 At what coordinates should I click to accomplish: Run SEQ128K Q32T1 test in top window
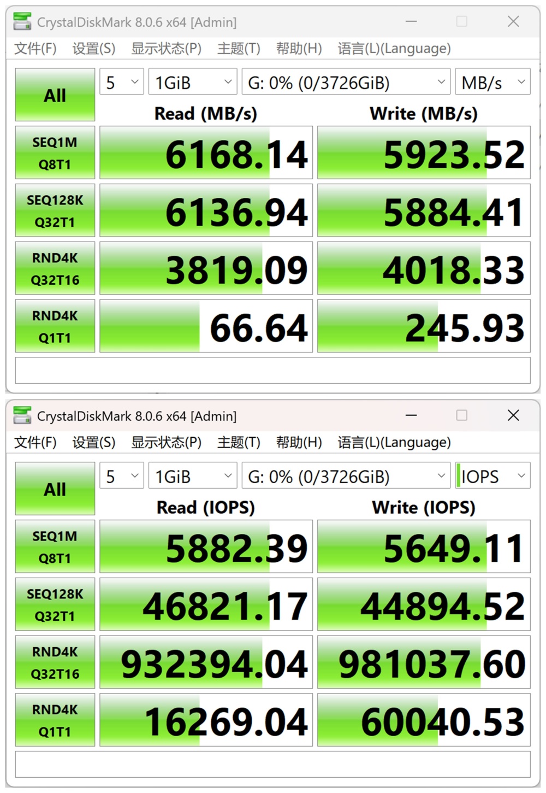point(55,211)
